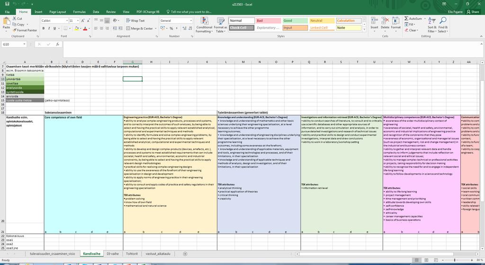Open Find & Select menu
This screenshot has width=485, height=265.
[443, 25]
